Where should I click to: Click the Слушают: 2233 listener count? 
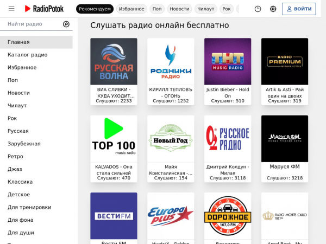(x=114, y=101)
